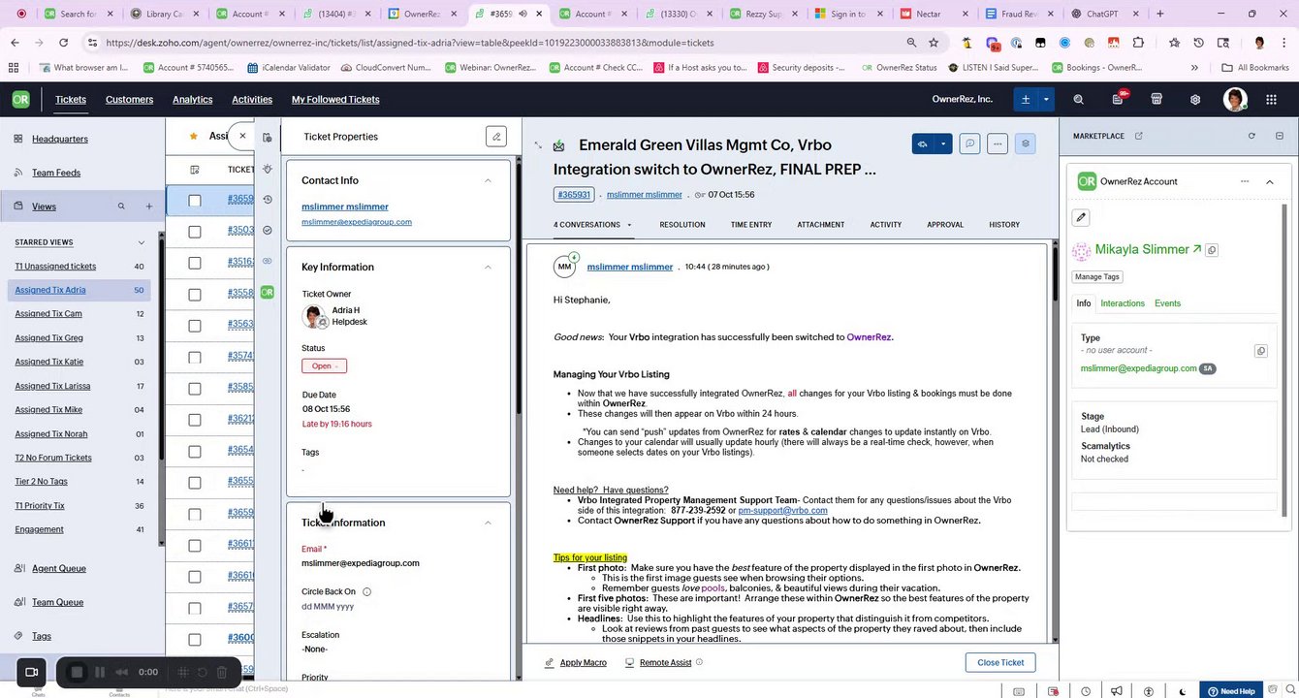This screenshot has height=698, width=1299.
Task: Select checkbox for ticket #3516 row
Action: point(195,263)
